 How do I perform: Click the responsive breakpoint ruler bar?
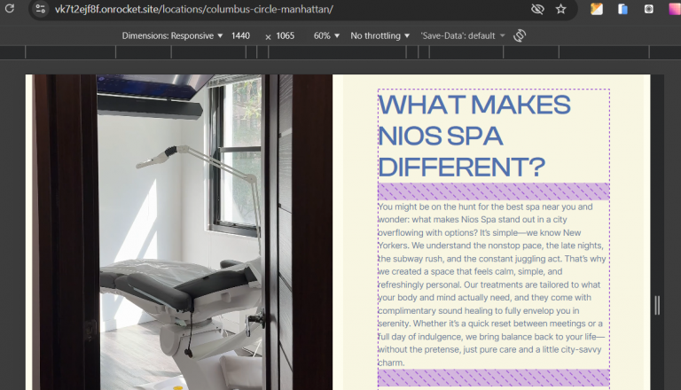340,52
